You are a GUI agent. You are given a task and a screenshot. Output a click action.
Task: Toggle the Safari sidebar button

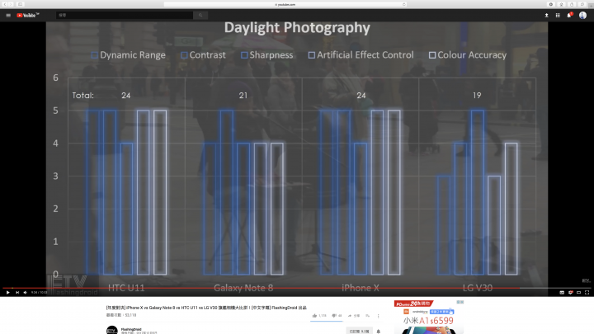[21, 4]
